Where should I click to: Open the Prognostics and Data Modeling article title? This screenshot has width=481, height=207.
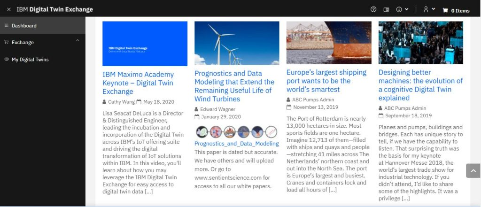(234, 86)
